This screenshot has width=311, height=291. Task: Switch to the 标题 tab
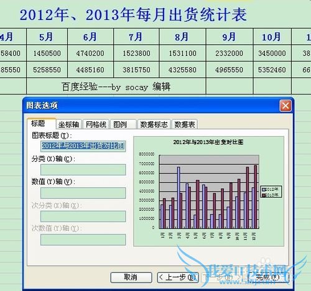[x=41, y=124]
